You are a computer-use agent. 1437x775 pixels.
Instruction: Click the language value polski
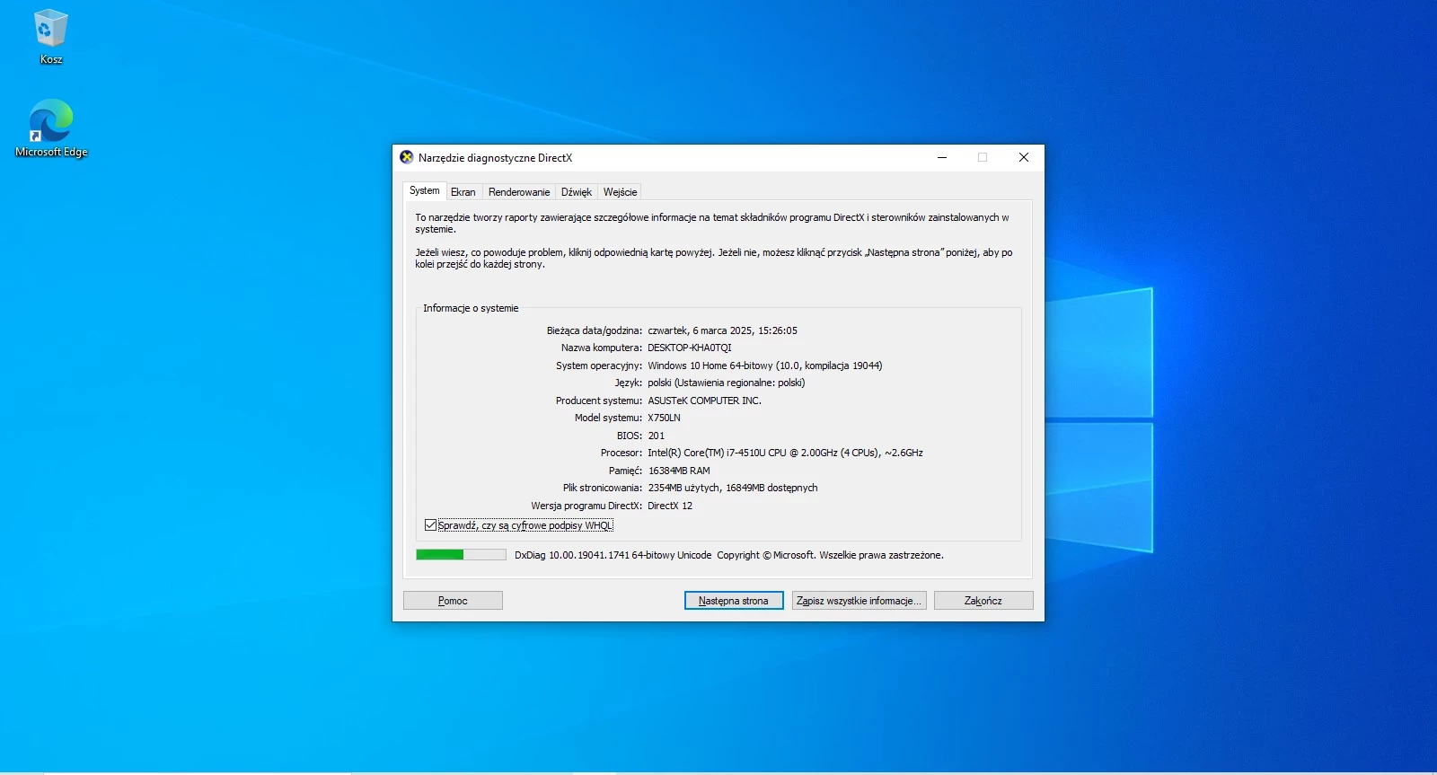coord(727,383)
